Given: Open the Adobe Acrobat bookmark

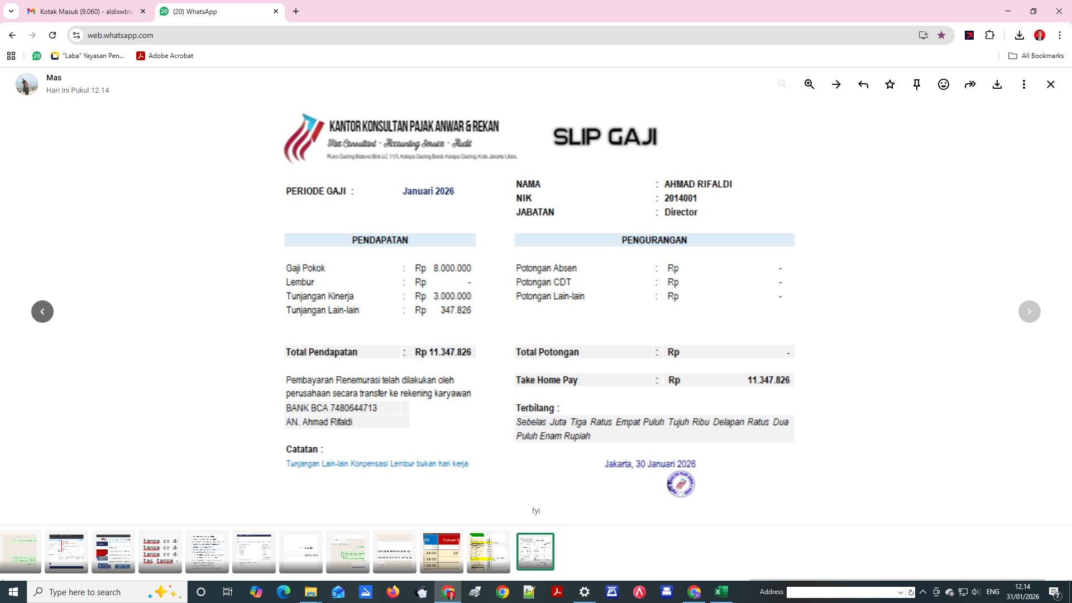Looking at the screenshot, I should (165, 56).
